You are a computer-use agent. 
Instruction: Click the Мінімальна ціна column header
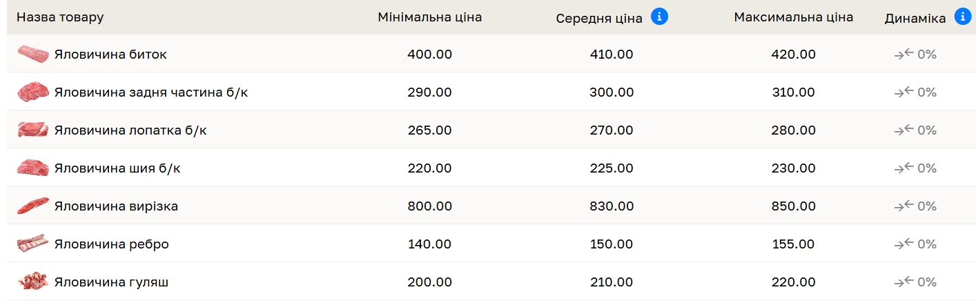(429, 17)
